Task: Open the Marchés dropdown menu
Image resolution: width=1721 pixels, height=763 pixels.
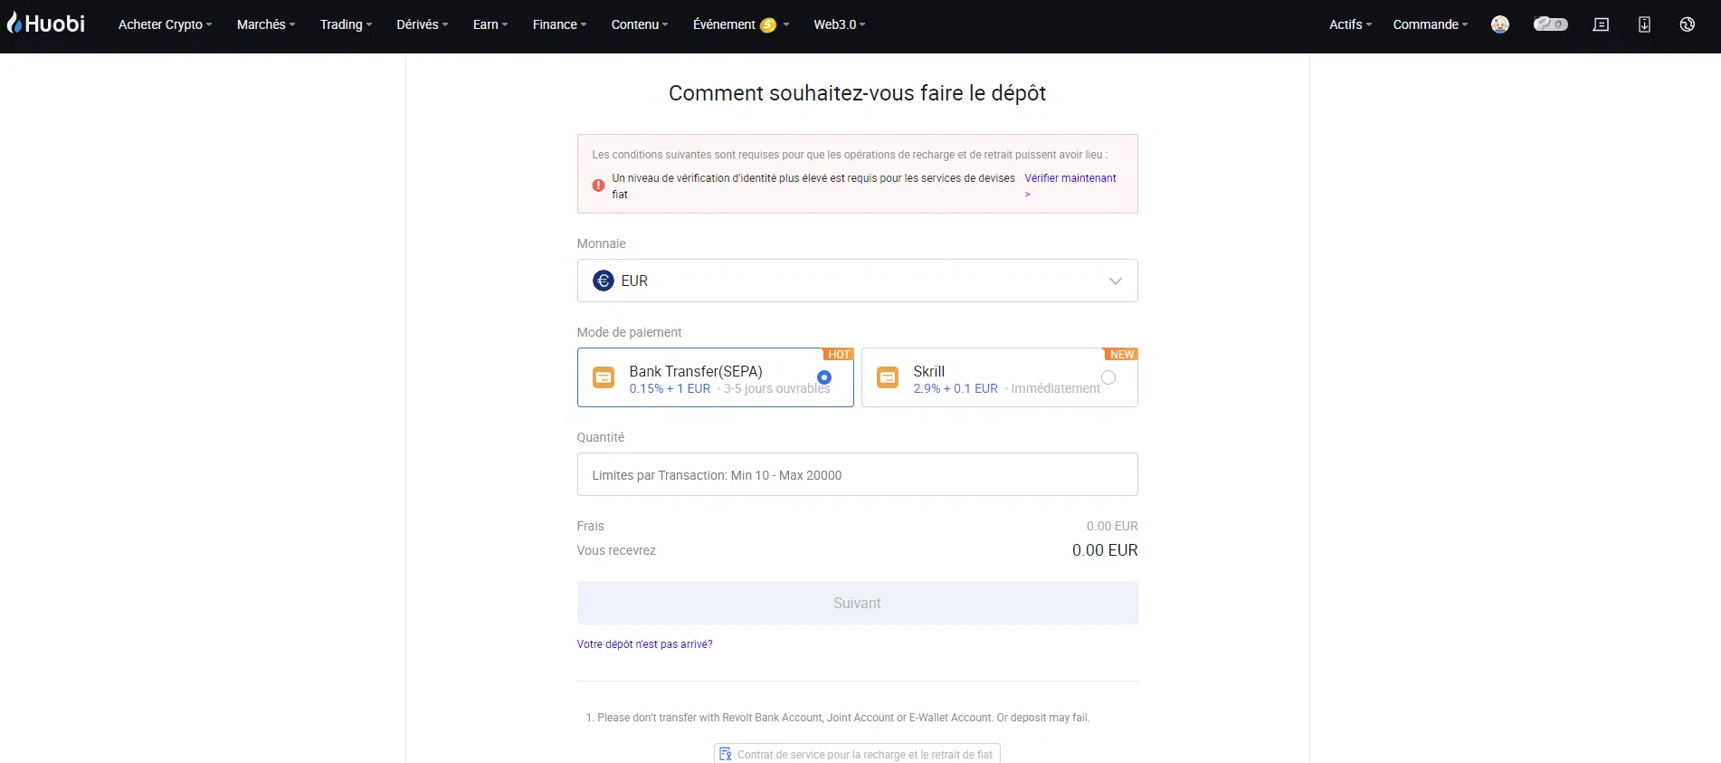Action: tap(266, 24)
